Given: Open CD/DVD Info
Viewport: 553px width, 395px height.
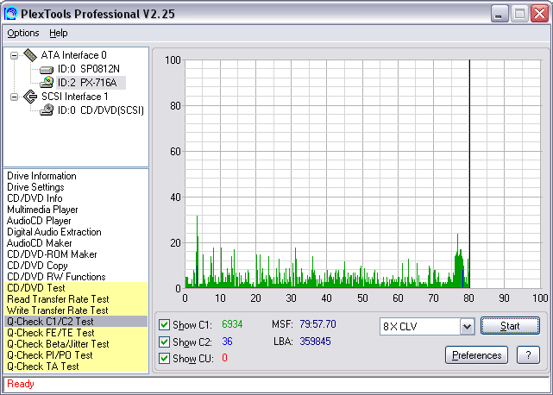Looking at the screenshot, I should tap(35, 198).
